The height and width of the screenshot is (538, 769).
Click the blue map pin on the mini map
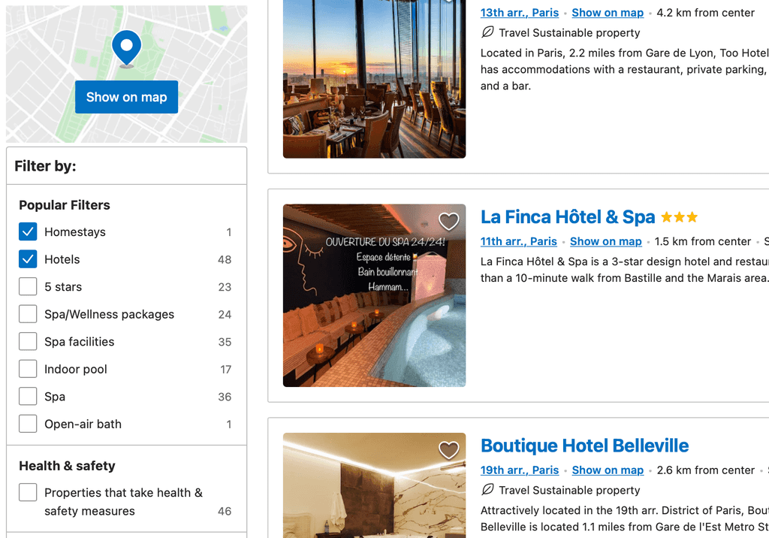126,47
